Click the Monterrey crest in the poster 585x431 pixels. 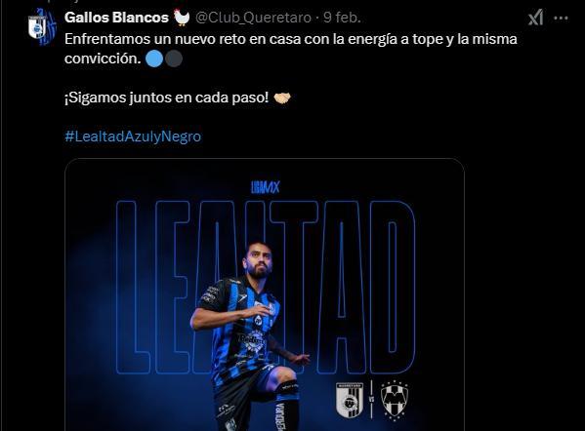click(x=395, y=400)
